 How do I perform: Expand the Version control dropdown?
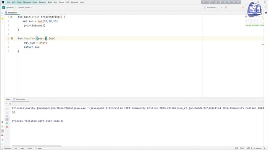point(25,7)
